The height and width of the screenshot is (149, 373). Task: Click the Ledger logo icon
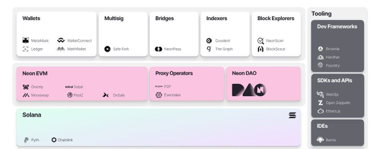[x=25, y=49]
